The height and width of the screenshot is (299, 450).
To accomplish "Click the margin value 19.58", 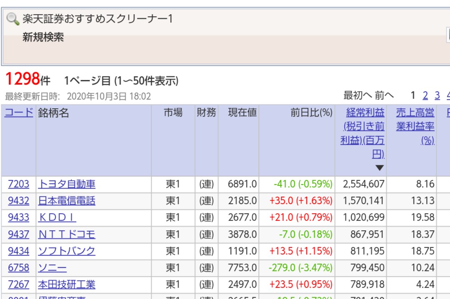I will (423, 217).
